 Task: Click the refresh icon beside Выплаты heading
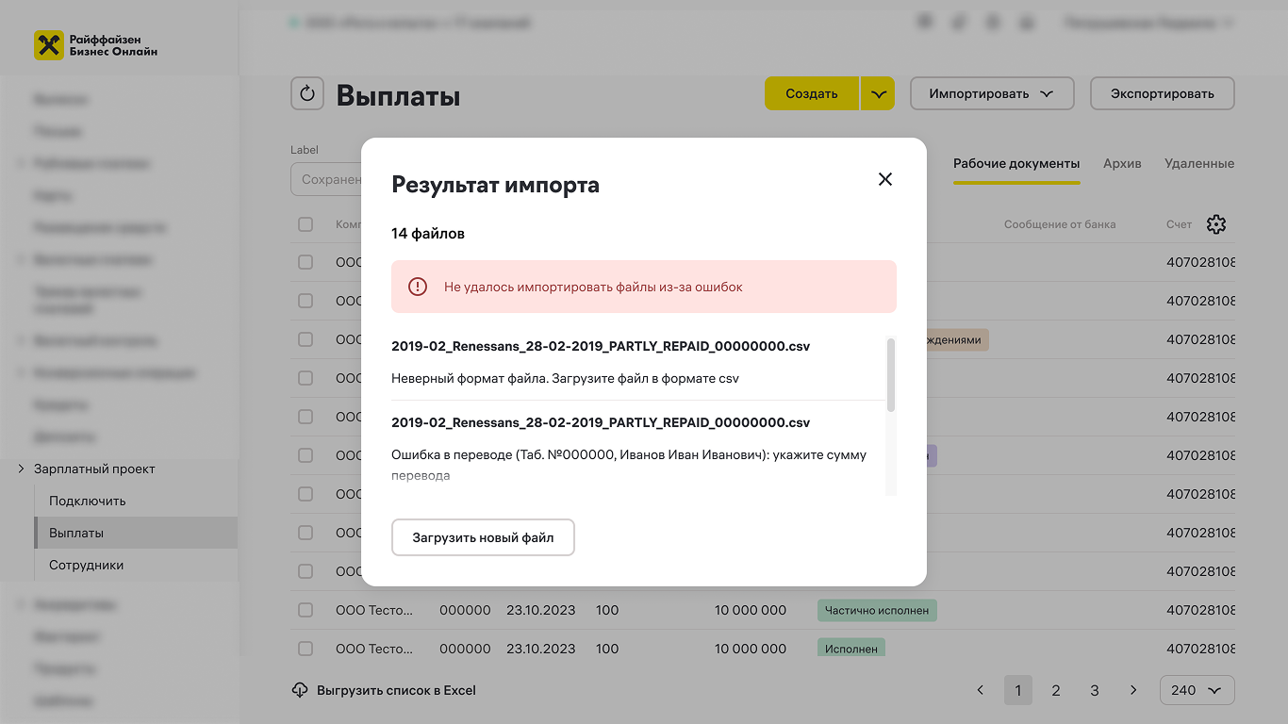click(x=307, y=93)
